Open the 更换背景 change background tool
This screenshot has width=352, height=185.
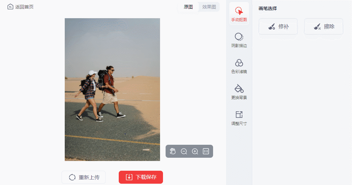[239, 92]
